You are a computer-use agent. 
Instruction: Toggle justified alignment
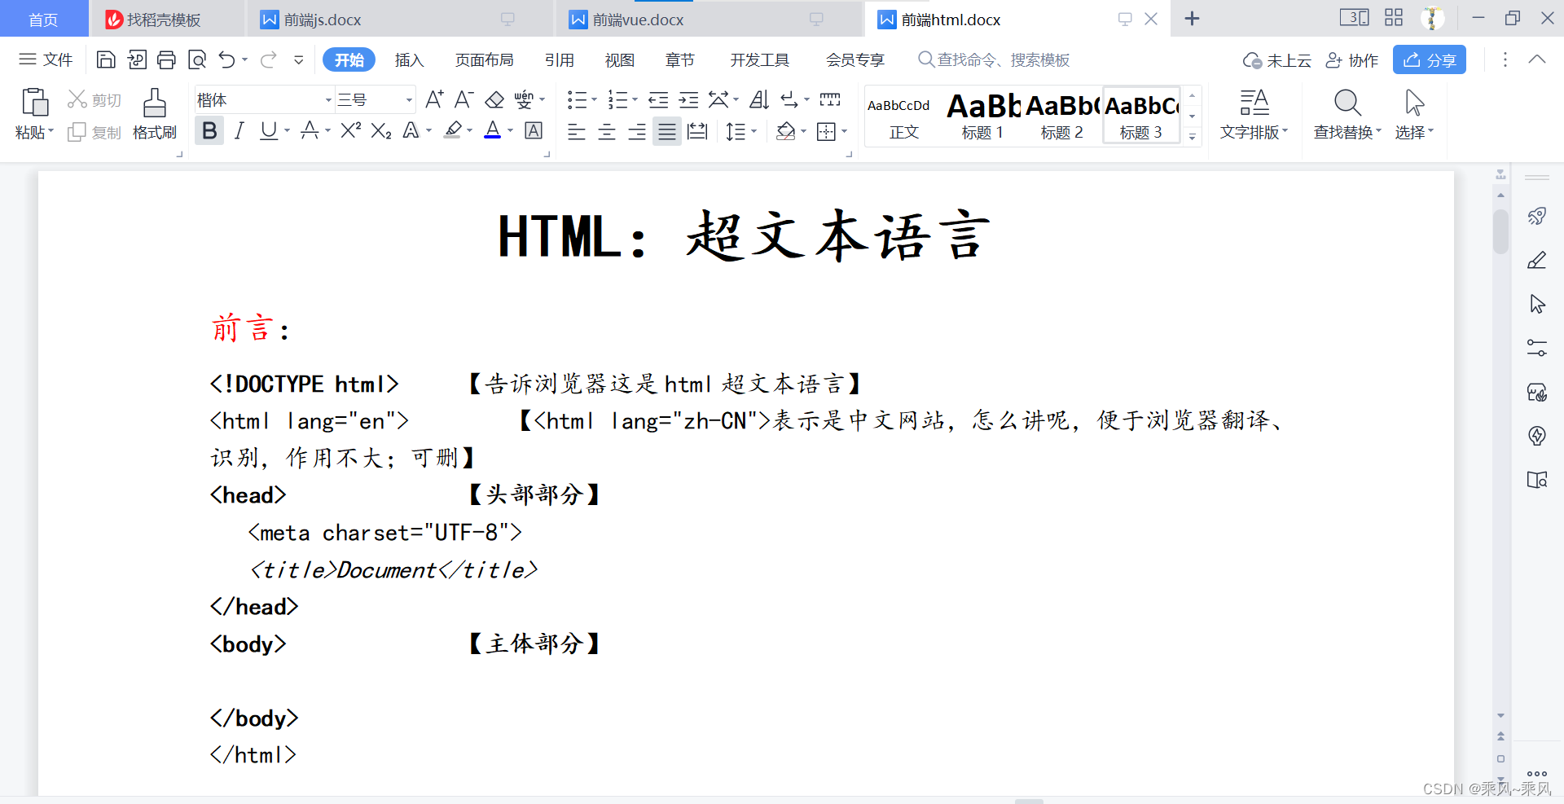(667, 131)
